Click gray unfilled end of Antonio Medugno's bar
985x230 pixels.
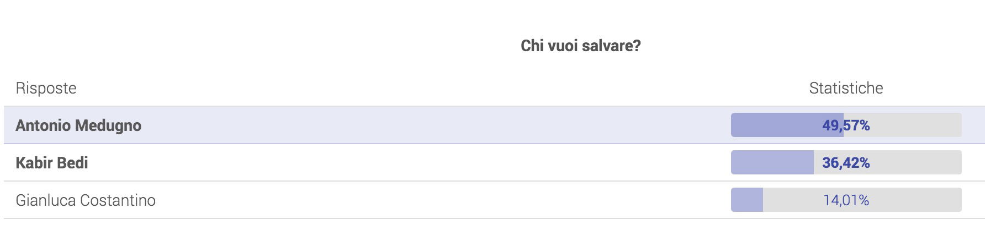[917, 125]
